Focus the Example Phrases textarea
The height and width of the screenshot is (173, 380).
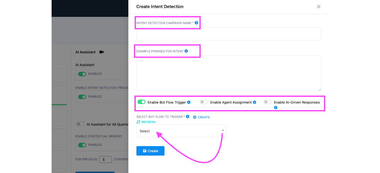click(229, 73)
